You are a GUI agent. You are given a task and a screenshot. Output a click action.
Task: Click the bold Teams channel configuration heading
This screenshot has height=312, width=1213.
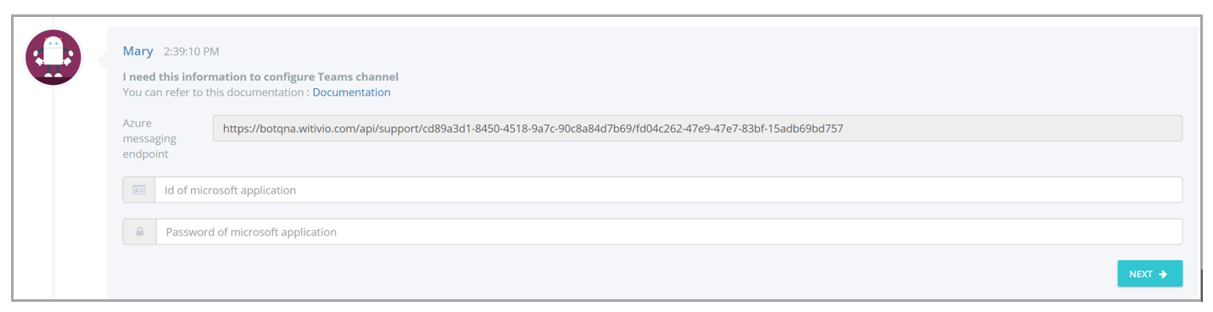(x=260, y=76)
